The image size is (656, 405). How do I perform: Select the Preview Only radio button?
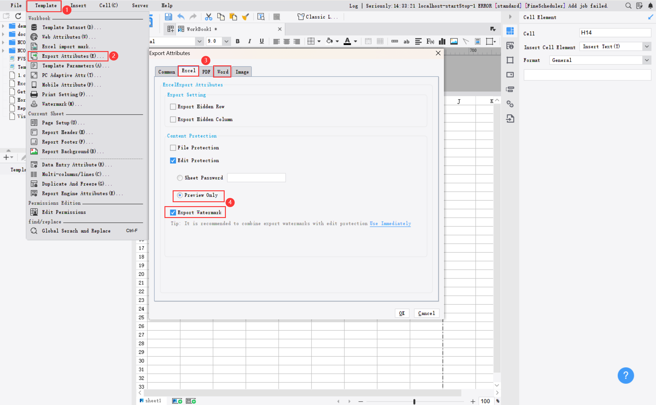pyautogui.click(x=180, y=195)
